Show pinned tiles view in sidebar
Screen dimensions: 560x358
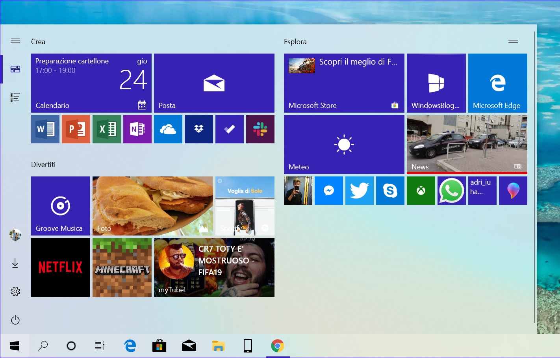15,69
